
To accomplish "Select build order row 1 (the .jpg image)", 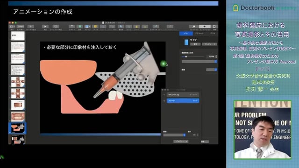I will pos(183,95).
